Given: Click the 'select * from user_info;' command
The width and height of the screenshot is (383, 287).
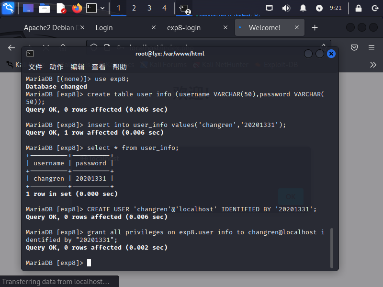Looking at the screenshot, I should 133,148.
